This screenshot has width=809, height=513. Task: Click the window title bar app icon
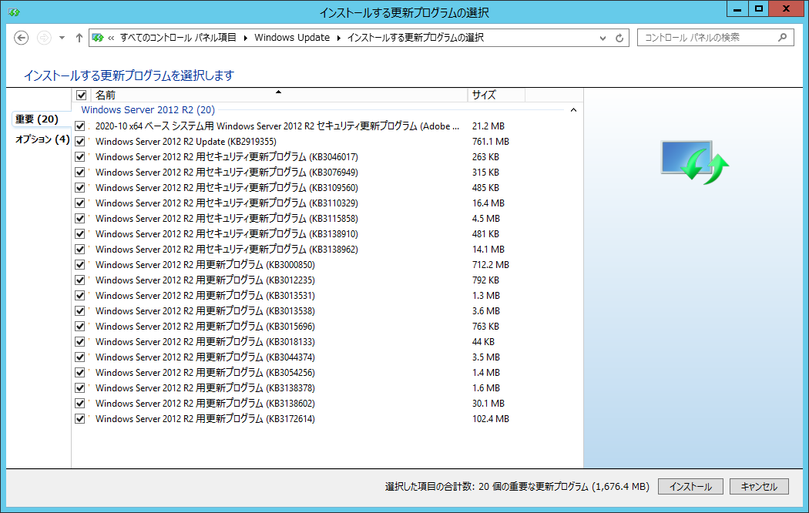pos(14,12)
